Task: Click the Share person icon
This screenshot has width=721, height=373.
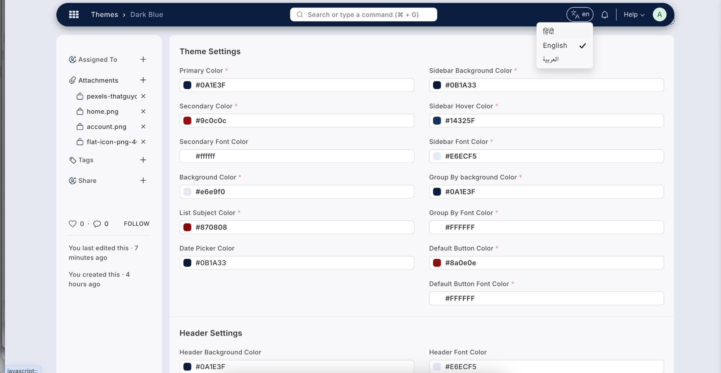Action: (x=72, y=180)
